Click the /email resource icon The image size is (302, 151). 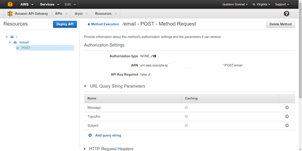click(16, 42)
